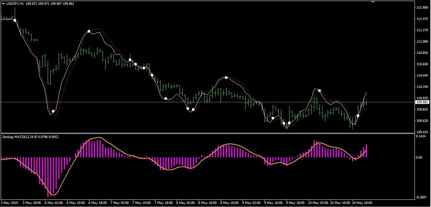Select the USDJPY,H1 chart title text
Screen dimensions: 431x207
(x=16, y=3)
